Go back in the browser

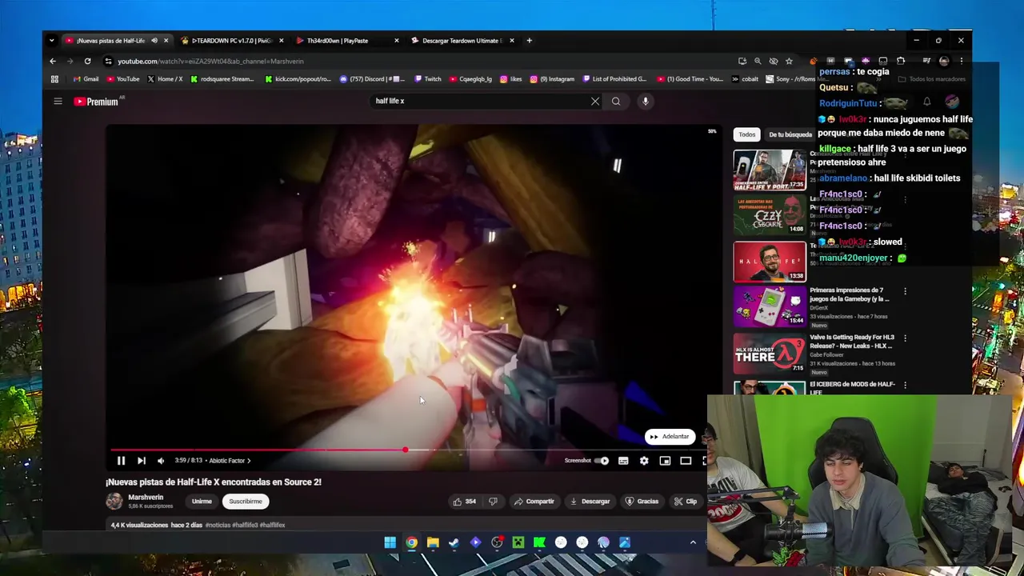click(x=53, y=62)
